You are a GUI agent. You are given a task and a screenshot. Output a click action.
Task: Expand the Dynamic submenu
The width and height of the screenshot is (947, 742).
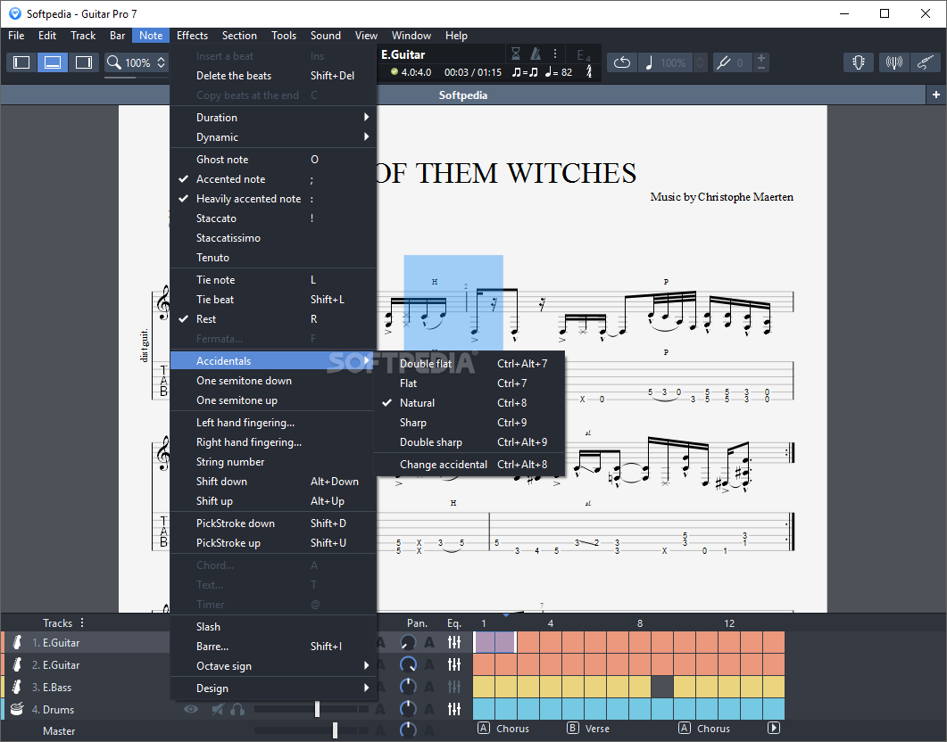coord(273,137)
